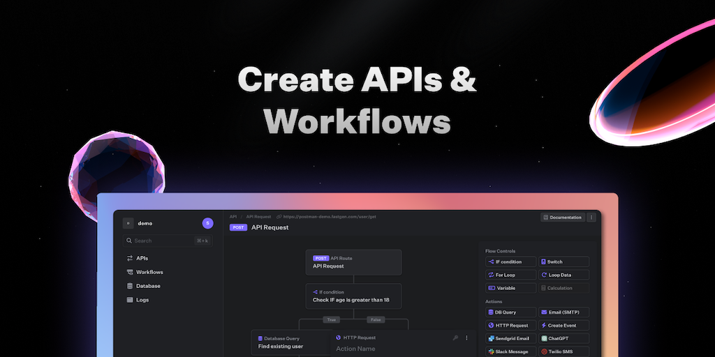Viewport: 715px width, 357px height.
Task: Add a Variable flow control
Action: [x=510, y=288]
